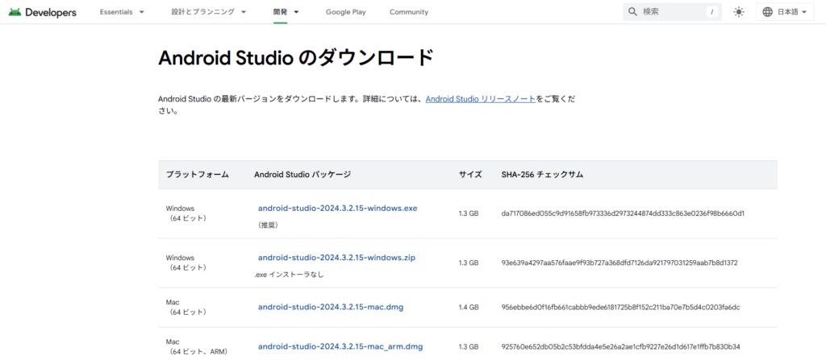Image resolution: width=826 pixels, height=360 pixels.
Task: Select the checksum starting with 93e639a4
Action: (x=619, y=263)
